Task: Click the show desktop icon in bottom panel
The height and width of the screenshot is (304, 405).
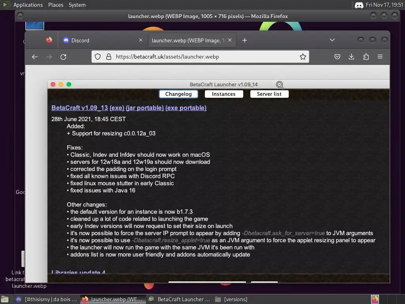Action: click(x=5, y=299)
